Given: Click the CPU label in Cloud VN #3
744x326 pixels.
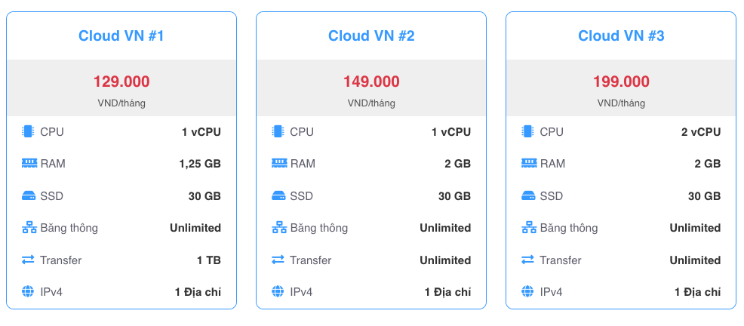Looking at the screenshot, I should [x=552, y=132].
